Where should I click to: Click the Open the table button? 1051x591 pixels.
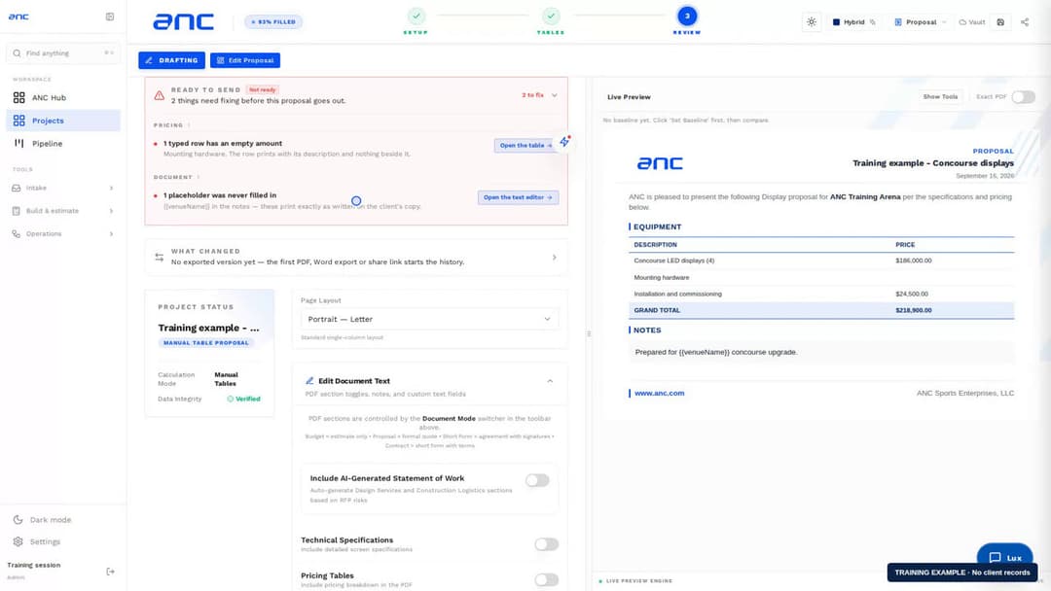[525, 145]
